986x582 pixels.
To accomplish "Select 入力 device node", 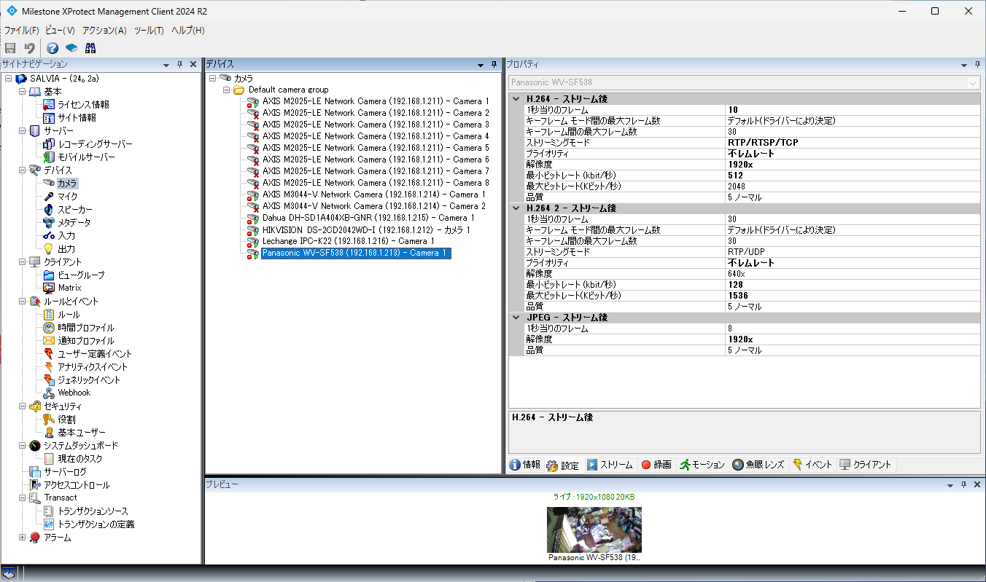I will click(x=66, y=236).
